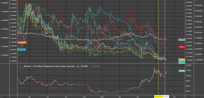
Task: Click the Bitcoin / US Dollar Perpetual title
Action: coord(49,66)
